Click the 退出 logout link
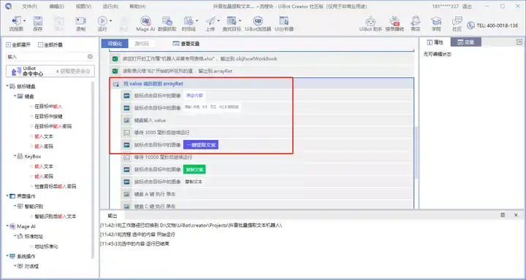 (467, 7)
